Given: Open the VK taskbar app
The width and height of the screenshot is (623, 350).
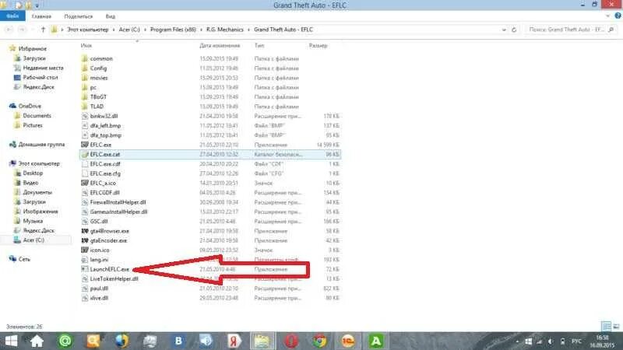Looking at the screenshot, I should pos(178,341).
